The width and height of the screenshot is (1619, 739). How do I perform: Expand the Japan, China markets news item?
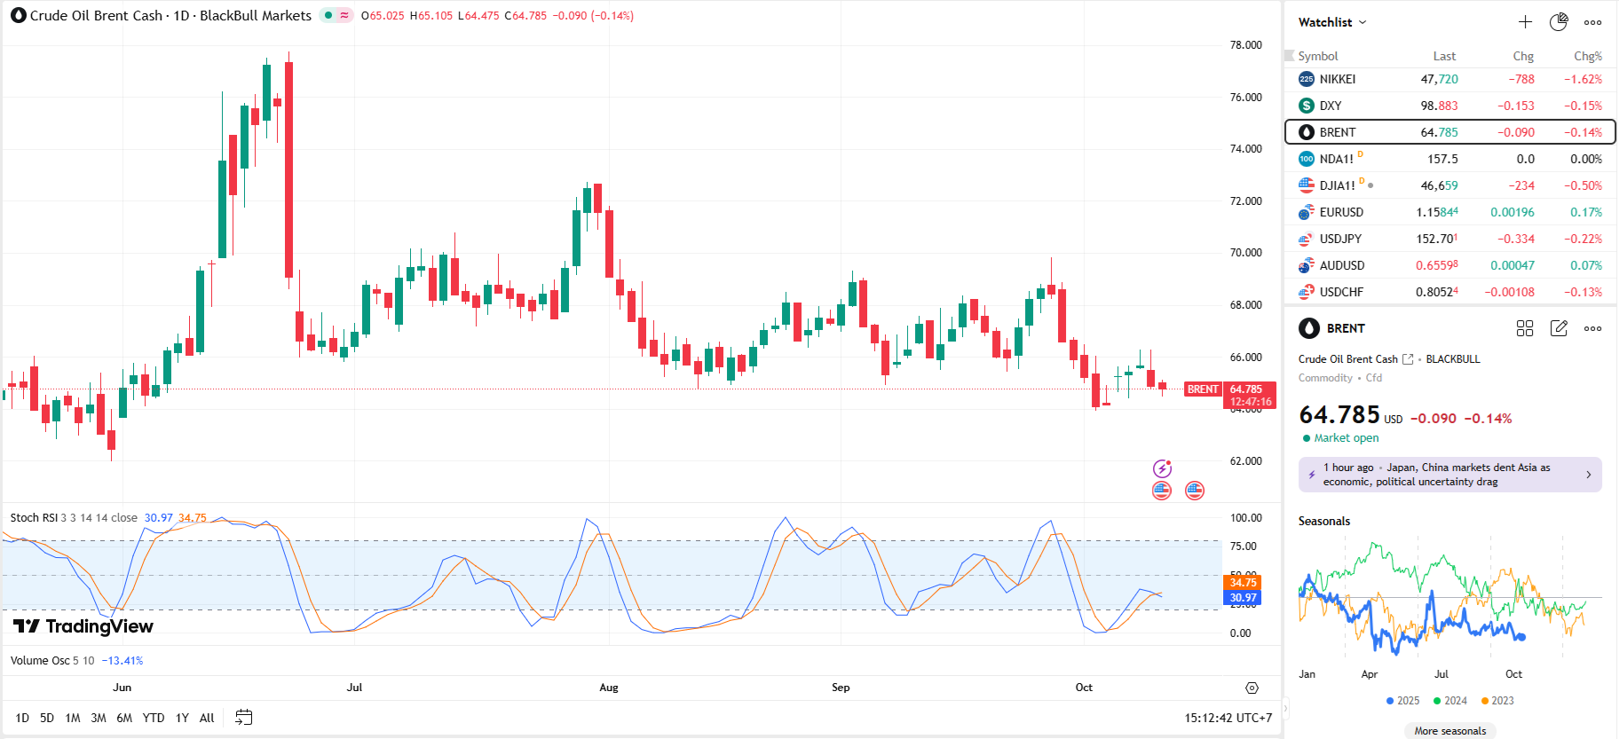(1449, 475)
